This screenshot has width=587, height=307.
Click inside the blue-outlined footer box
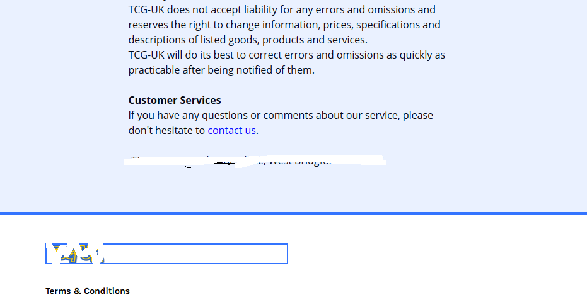tap(166, 254)
